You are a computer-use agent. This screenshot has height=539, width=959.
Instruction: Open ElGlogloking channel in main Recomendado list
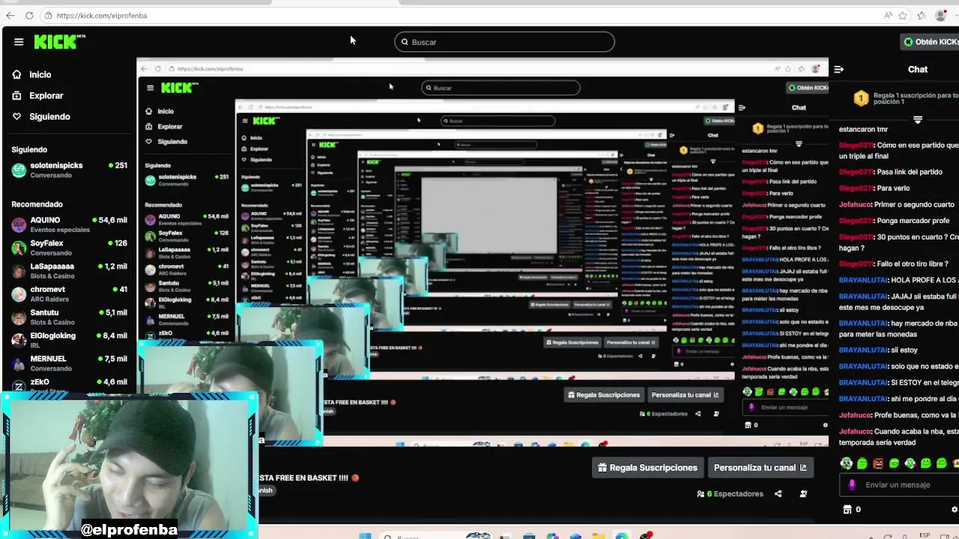69,341
